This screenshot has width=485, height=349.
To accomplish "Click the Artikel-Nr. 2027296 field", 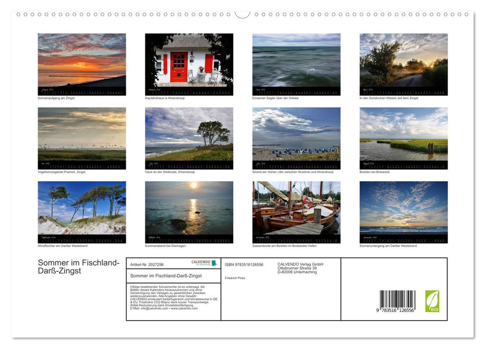I will click(148, 264).
